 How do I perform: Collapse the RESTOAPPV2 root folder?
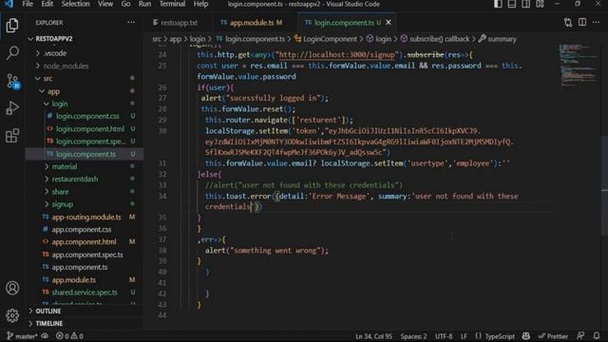[x=53, y=39]
